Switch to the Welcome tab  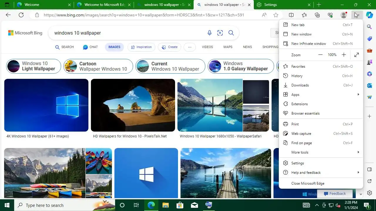(43, 5)
